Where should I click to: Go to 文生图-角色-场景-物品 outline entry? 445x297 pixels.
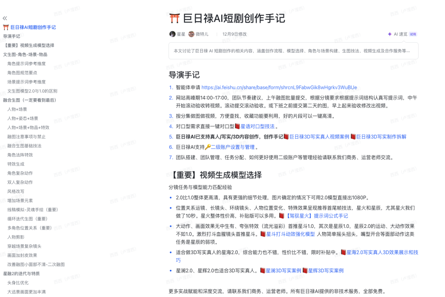click(x=25, y=54)
